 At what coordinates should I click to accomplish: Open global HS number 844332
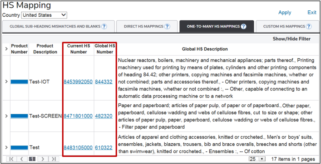104,82
